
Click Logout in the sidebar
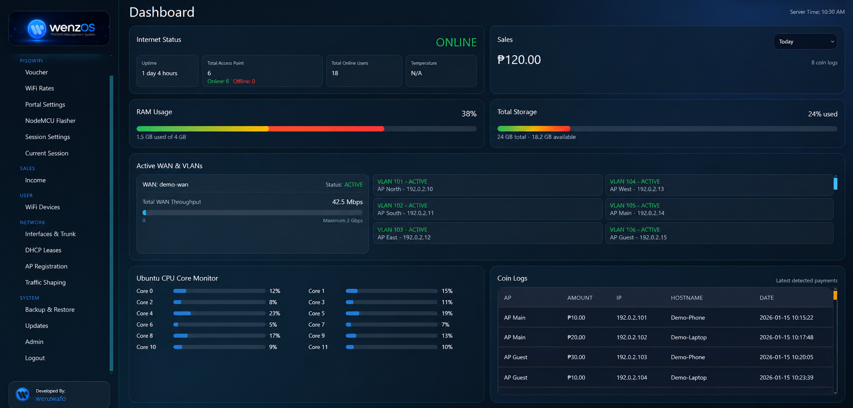click(35, 358)
